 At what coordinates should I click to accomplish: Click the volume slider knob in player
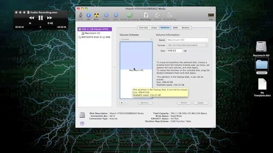click(49, 23)
